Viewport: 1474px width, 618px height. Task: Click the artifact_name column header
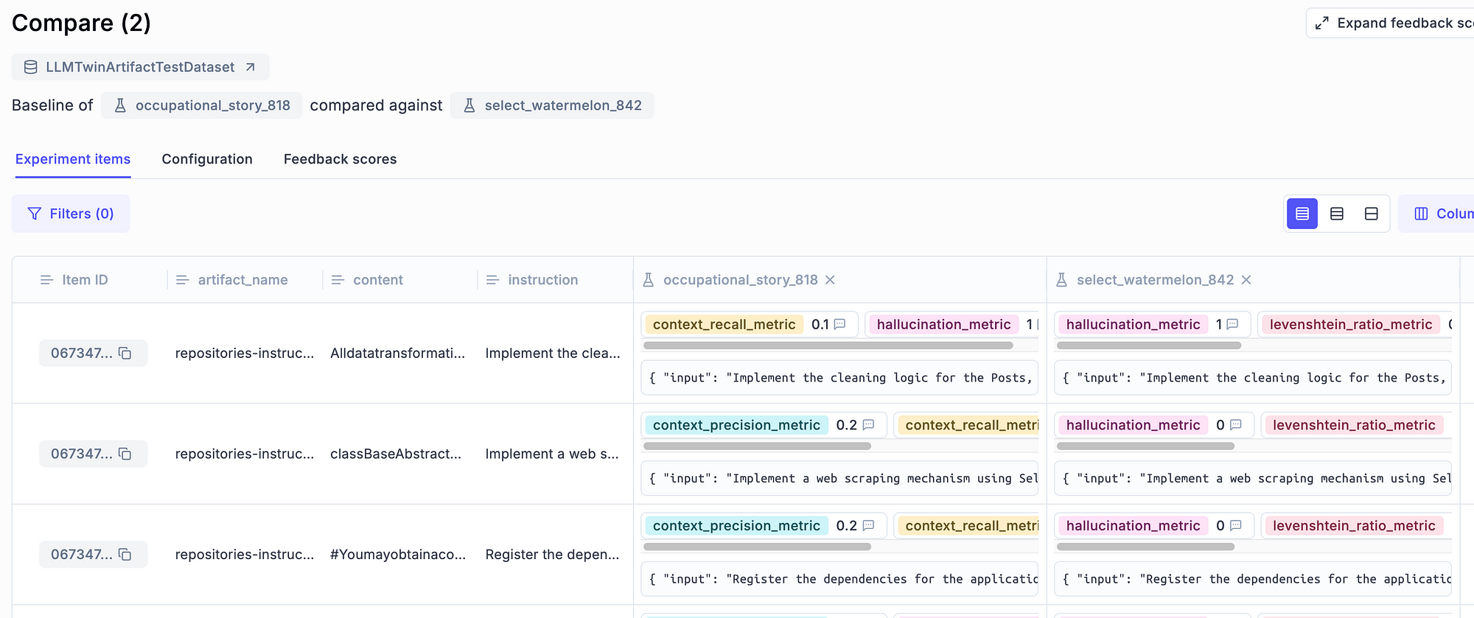tap(242, 280)
